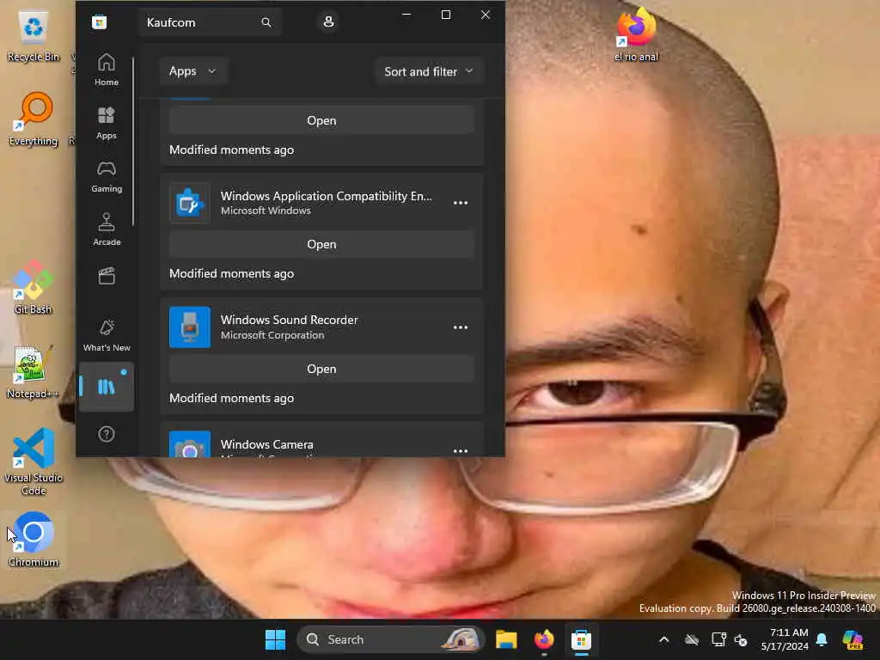Go to Home in Store sidebar
This screenshot has height=660, width=880.
pos(107,70)
